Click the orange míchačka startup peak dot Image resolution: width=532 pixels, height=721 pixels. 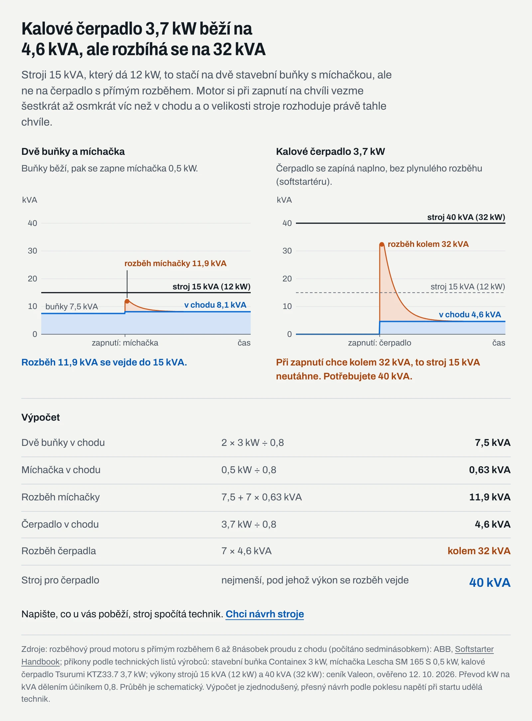(x=127, y=301)
